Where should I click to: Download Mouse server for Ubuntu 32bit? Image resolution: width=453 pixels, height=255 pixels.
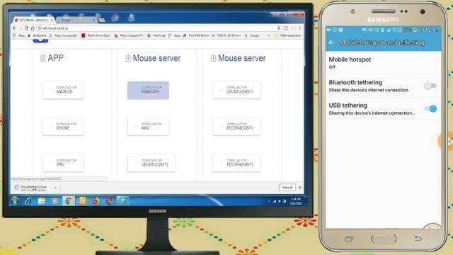click(151, 163)
